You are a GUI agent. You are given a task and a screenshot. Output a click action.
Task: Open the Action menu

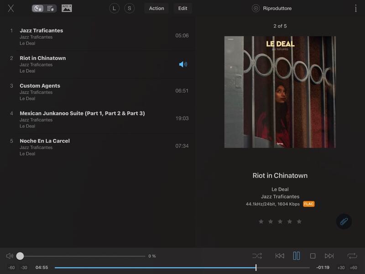pyautogui.click(x=156, y=8)
